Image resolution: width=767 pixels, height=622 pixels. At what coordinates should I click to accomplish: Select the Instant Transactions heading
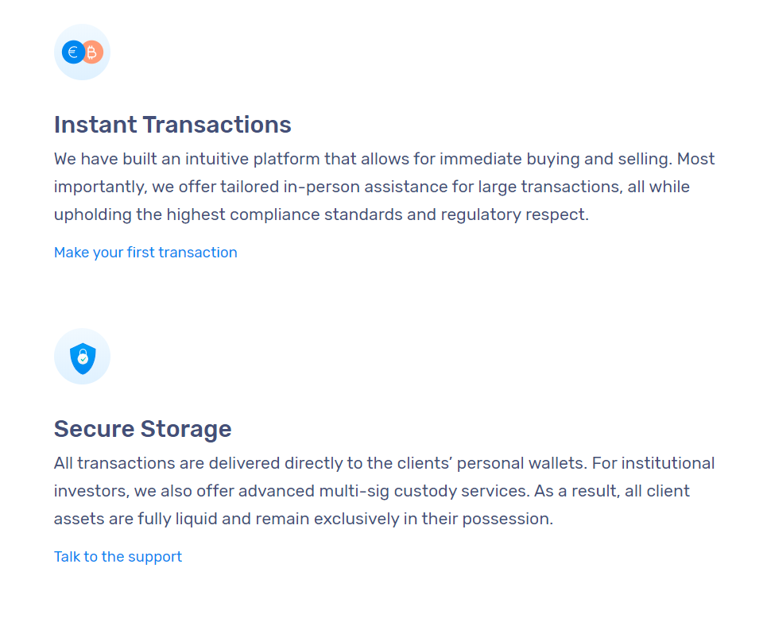pyautogui.click(x=172, y=125)
